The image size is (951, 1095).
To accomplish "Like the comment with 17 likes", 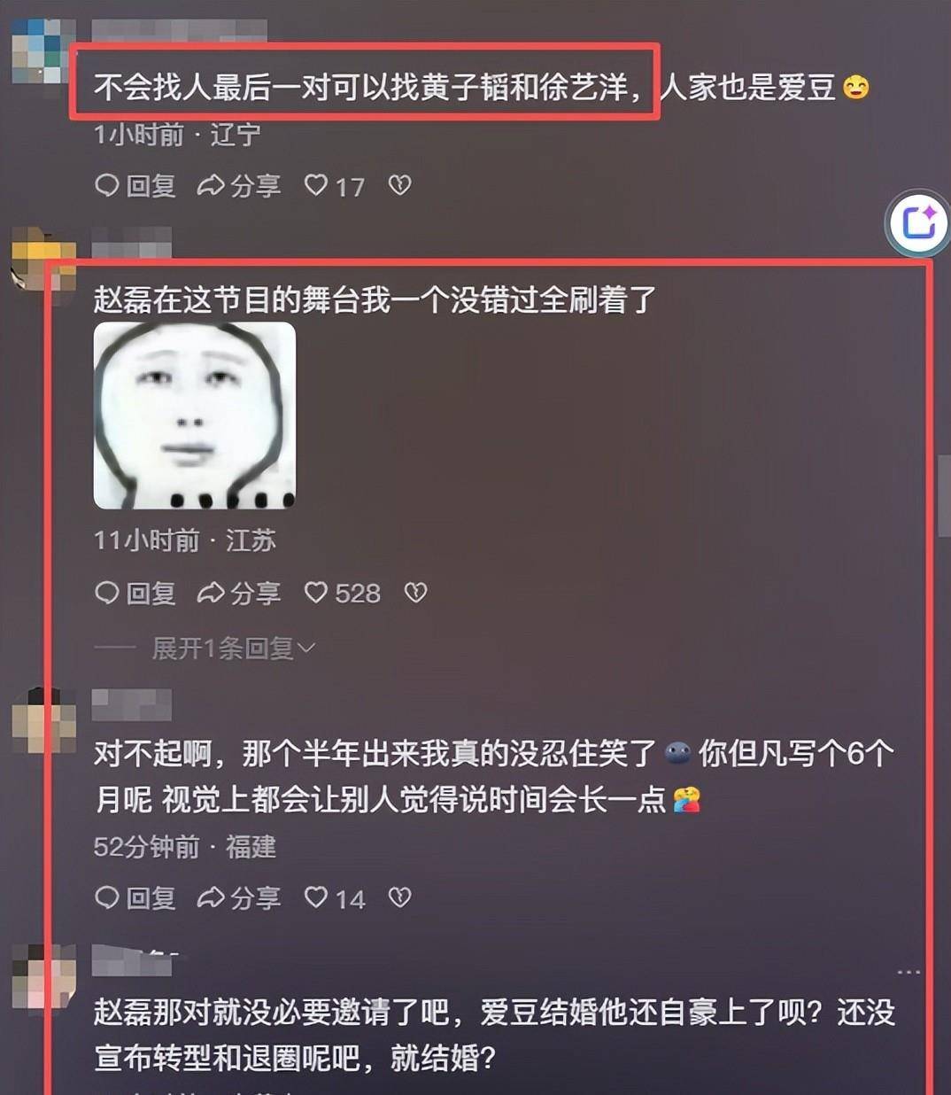I will pyautogui.click(x=334, y=185).
